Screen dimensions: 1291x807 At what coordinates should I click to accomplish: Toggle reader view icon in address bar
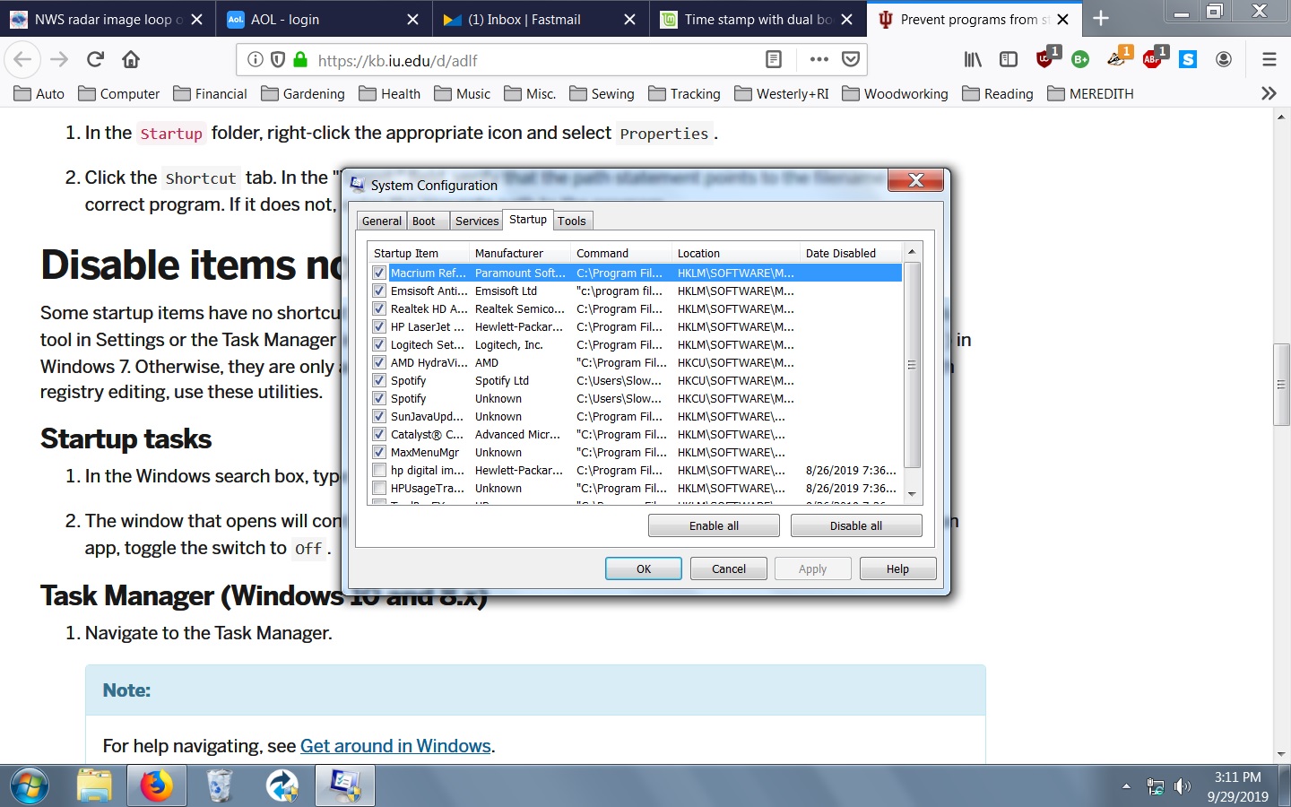[x=774, y=60]
